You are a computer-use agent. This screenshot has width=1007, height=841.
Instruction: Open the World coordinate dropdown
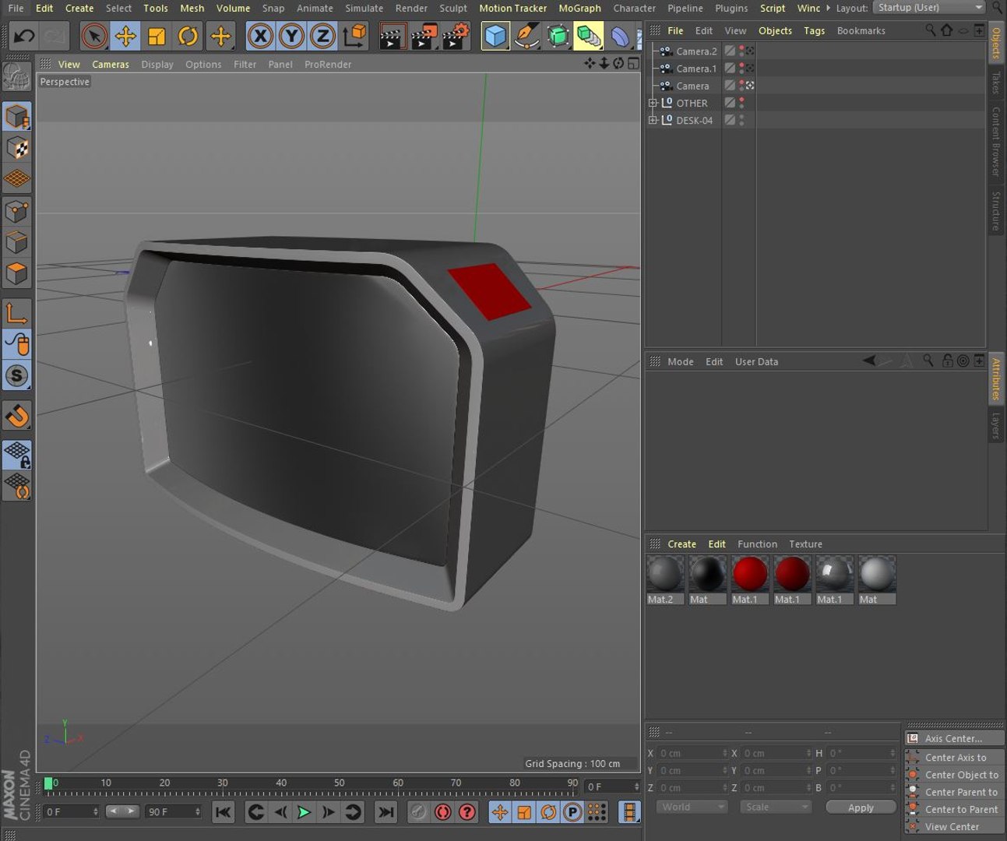(x=692, y=807)
